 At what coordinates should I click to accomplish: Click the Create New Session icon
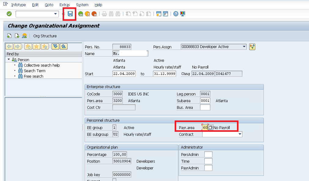pos(158,14)
